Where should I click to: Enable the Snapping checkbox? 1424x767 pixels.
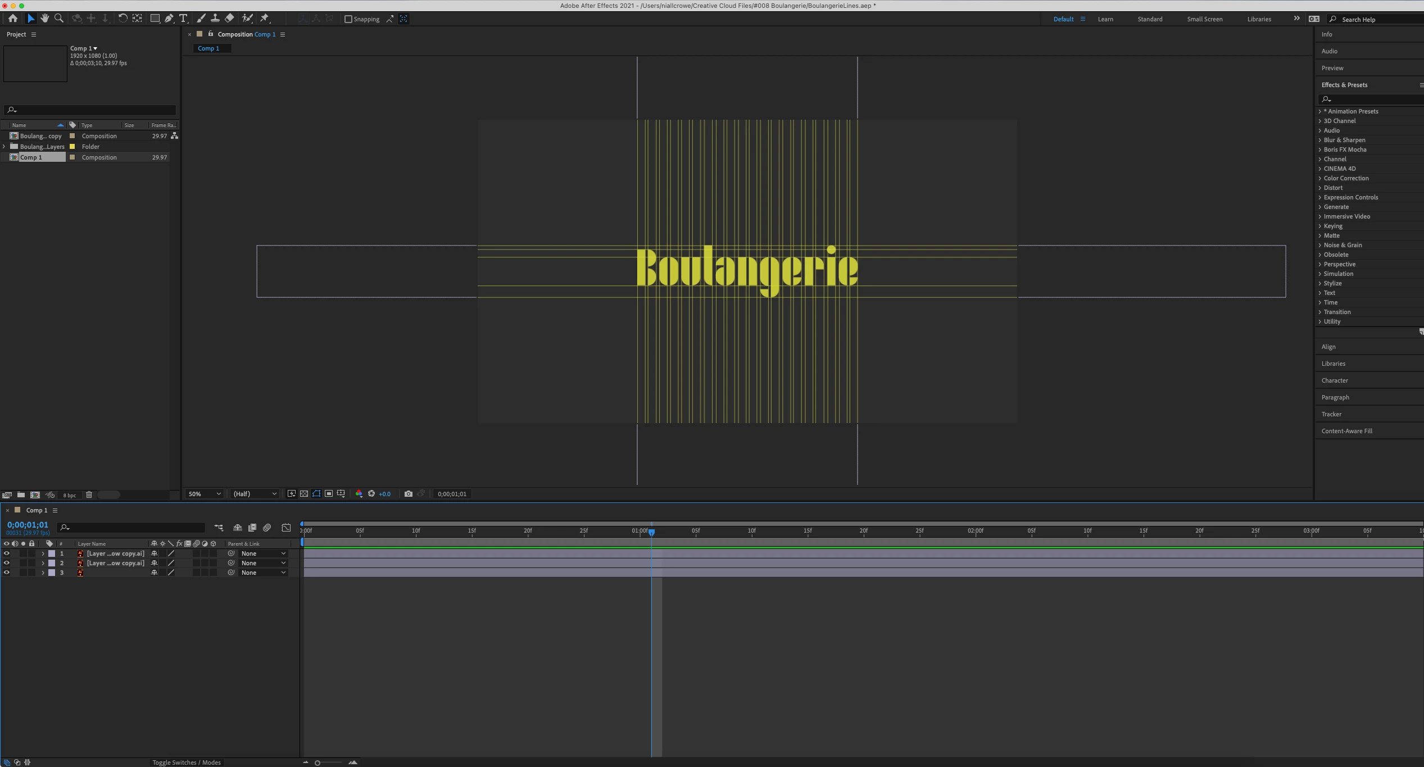coord(348,19)
